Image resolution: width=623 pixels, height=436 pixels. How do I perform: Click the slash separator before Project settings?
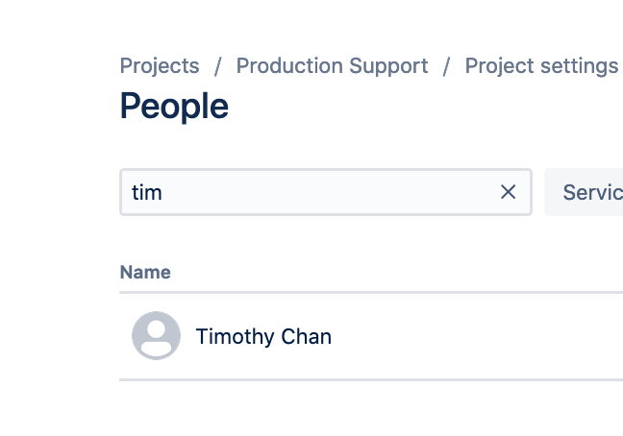[x=447, y=66]
